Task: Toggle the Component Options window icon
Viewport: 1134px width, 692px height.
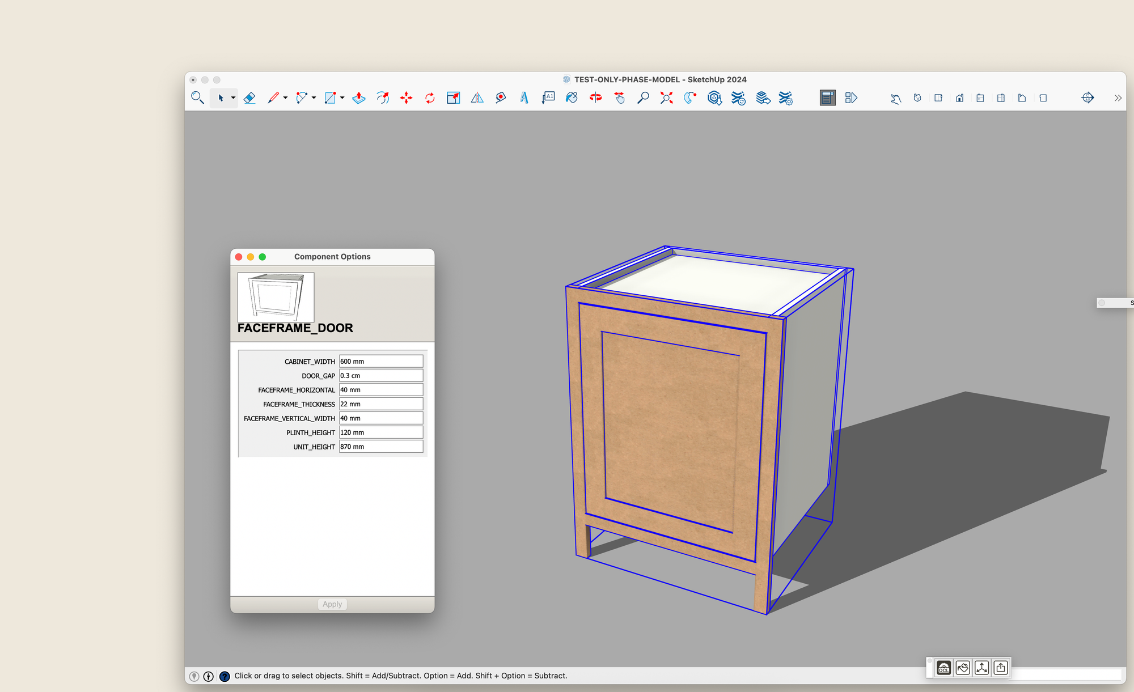Action: (x=827, y=98)
